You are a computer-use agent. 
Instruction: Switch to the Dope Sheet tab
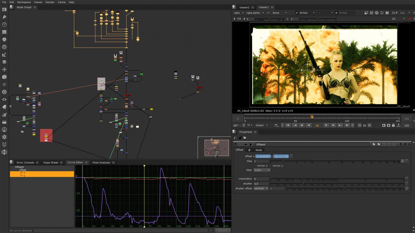pyautogui.click(x=51, y=162)
